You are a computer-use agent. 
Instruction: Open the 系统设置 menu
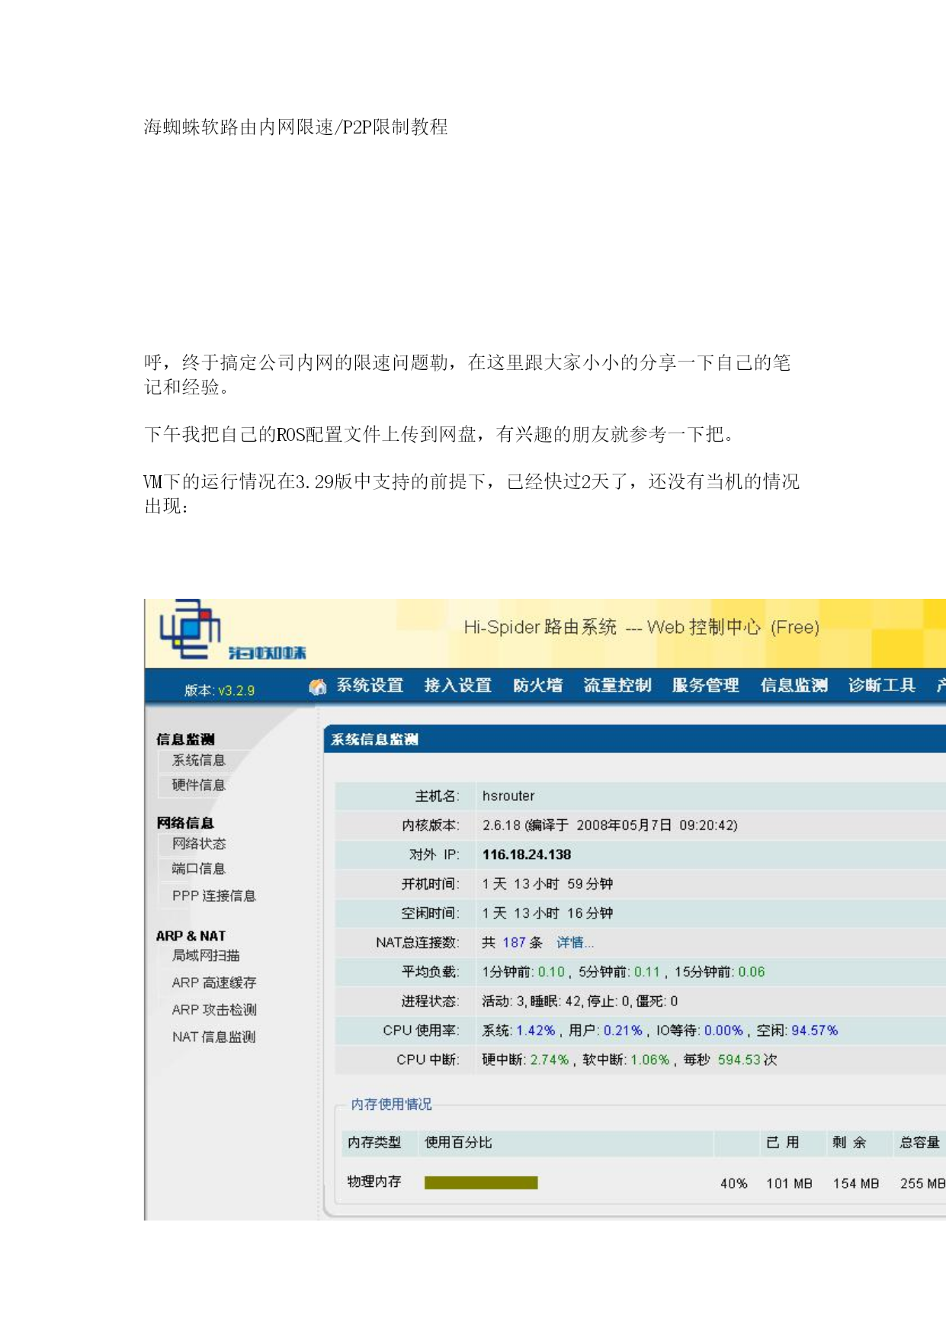click(x=370, y=686)
